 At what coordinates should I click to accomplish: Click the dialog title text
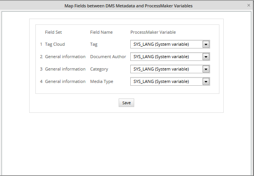click(x=128, y=6)
